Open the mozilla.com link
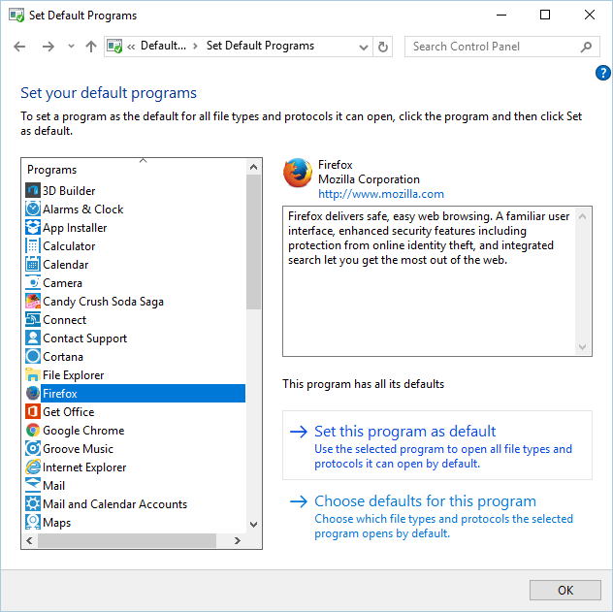 tap(381, 194)
